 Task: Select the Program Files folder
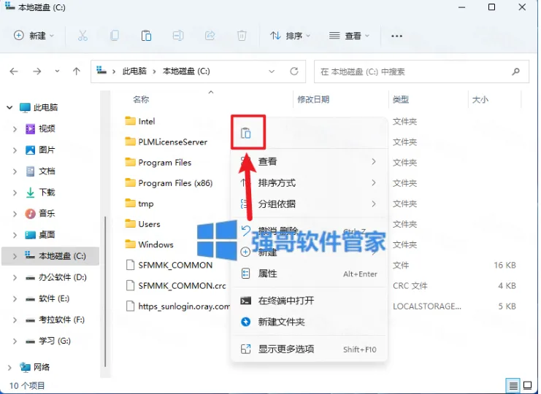point(158,163)
